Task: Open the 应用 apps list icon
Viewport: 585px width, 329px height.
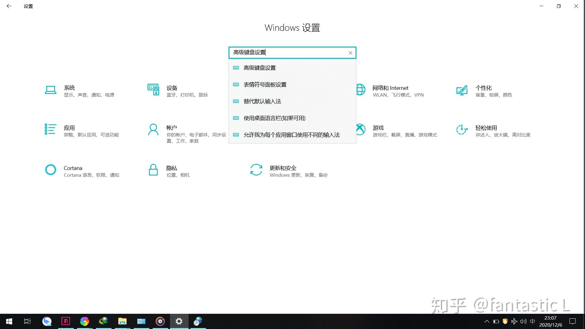Action: [50, 129]
